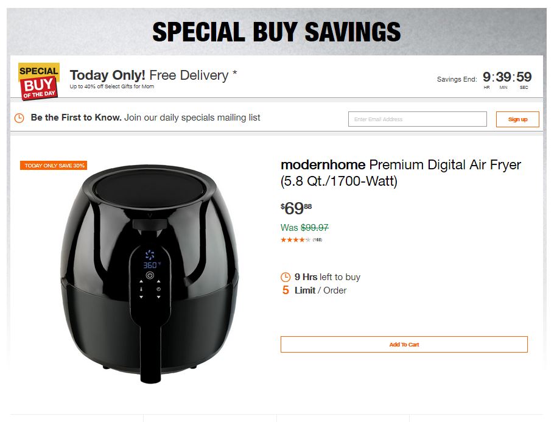Click the clock icon beside Be the First to Know

pos(19,118)
